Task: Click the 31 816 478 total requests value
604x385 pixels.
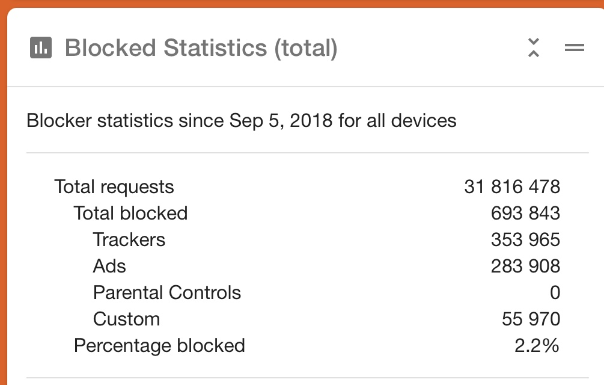Action: (x=512, y=187)
